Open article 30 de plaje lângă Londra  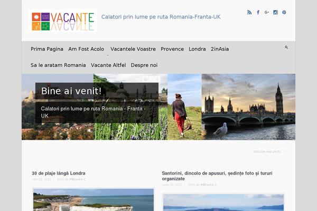pyautogui.click(x=59, y=173)
